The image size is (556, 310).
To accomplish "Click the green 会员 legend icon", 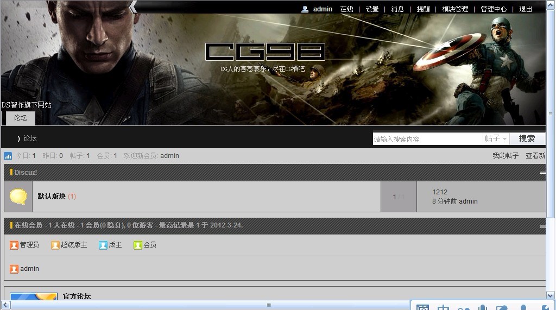I will (138, 245).
